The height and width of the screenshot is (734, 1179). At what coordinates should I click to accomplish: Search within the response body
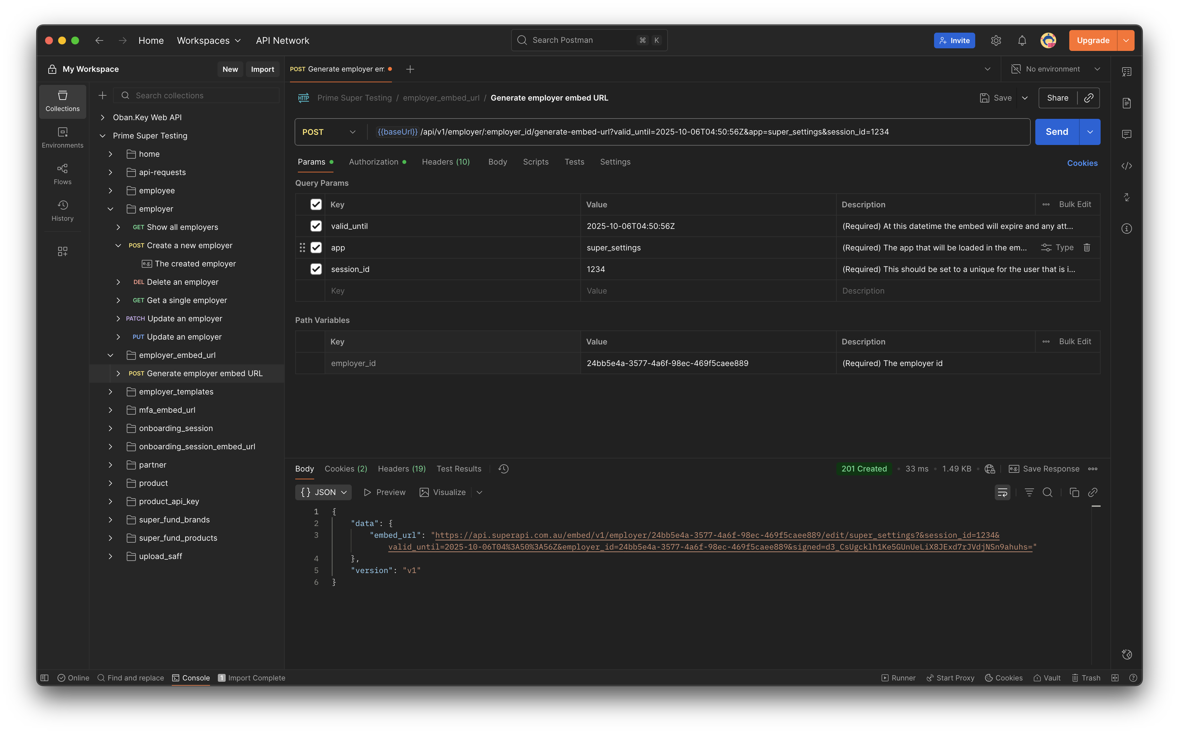click(x=1047, y=492)
